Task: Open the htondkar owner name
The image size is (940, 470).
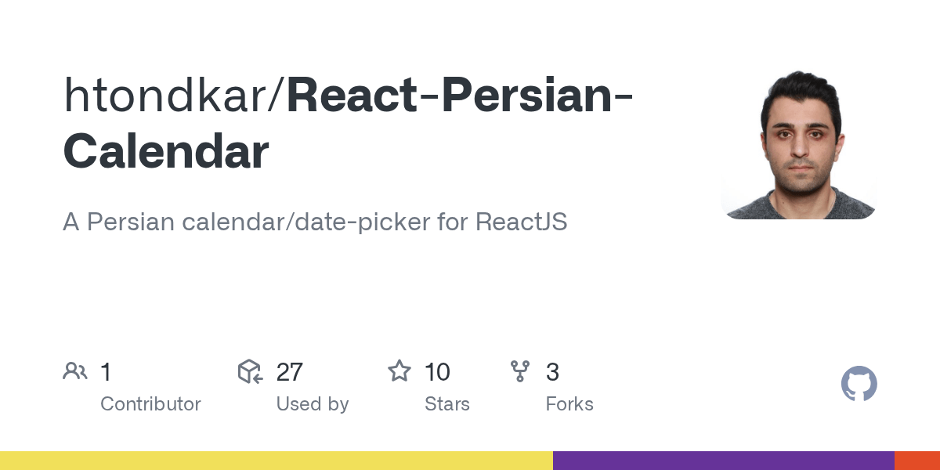Action: [x=168, y=96]
